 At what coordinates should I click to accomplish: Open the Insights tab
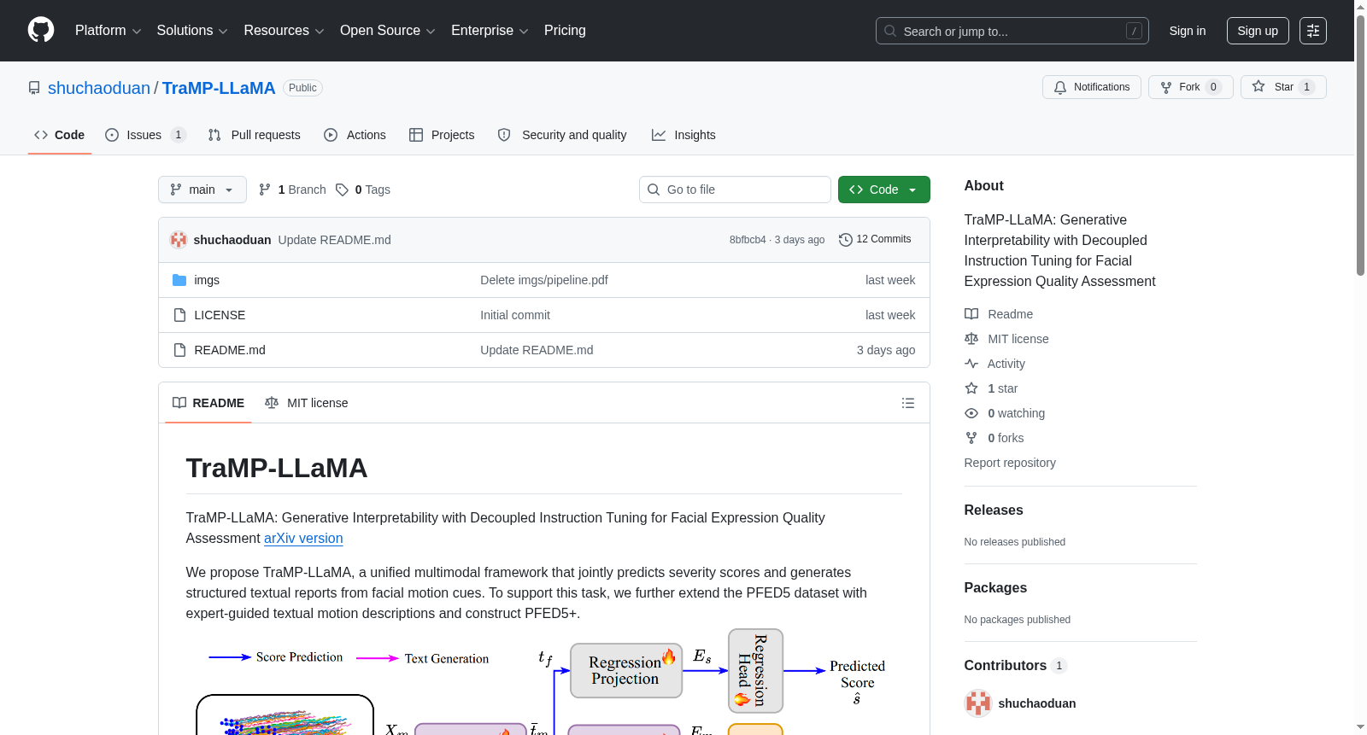[x=683, y=135]
